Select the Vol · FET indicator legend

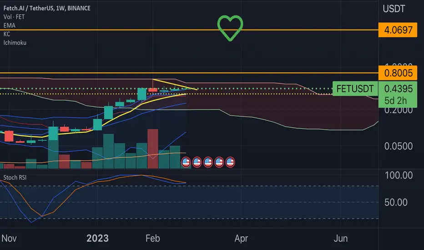tap(14, 17)
